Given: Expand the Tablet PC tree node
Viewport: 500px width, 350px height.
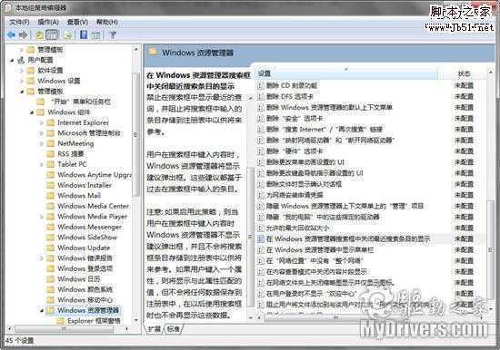Looking at the screenshot, I should (42, 164).
